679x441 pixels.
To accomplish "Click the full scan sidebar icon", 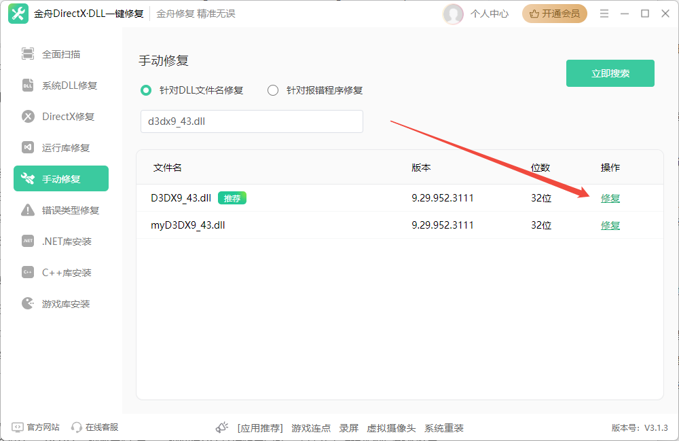I will (28, 54).
